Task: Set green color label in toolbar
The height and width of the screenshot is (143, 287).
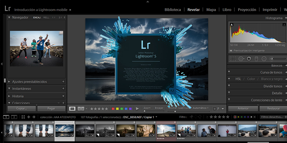Action: pyautogui.click(x=122, y=109)
